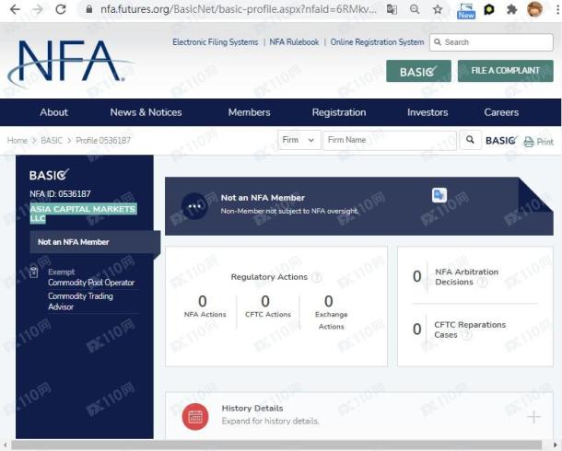Open the NFA Rulebook link
The image size is (562, 451).
click(294, 42)
